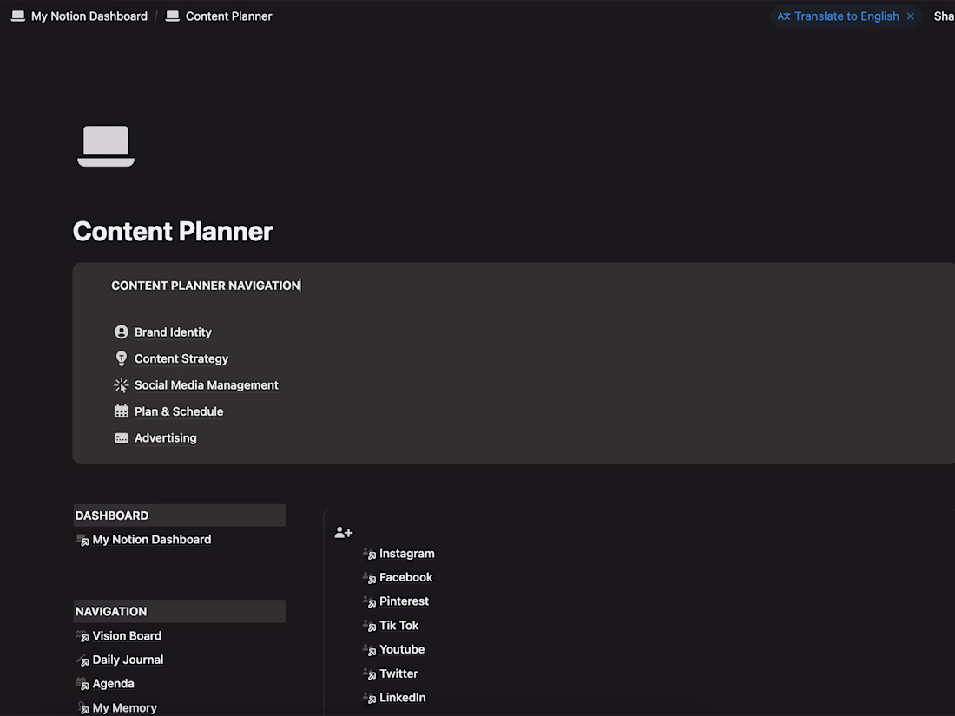
Task: Select Content Planner in the breadcrumb
Action: (228, 16)
